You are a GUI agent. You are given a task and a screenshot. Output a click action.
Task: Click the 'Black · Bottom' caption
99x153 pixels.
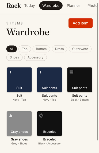click(x=80, y=100)
